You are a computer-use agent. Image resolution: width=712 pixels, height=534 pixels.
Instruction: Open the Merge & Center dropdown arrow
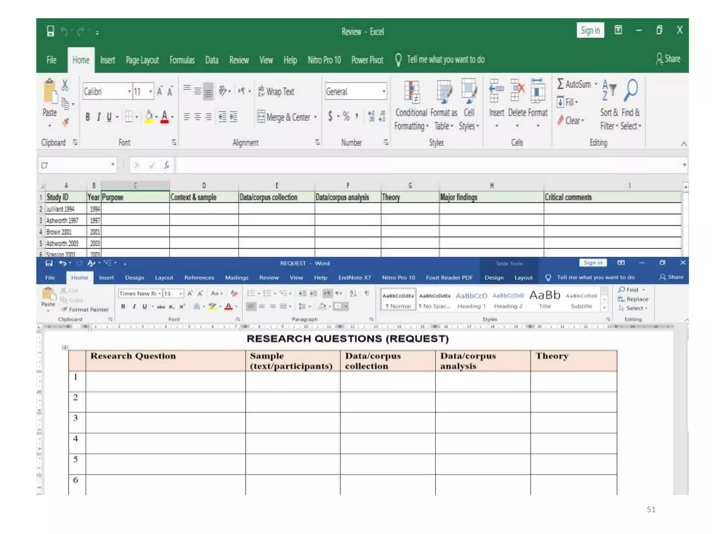(x=315, y=118)
